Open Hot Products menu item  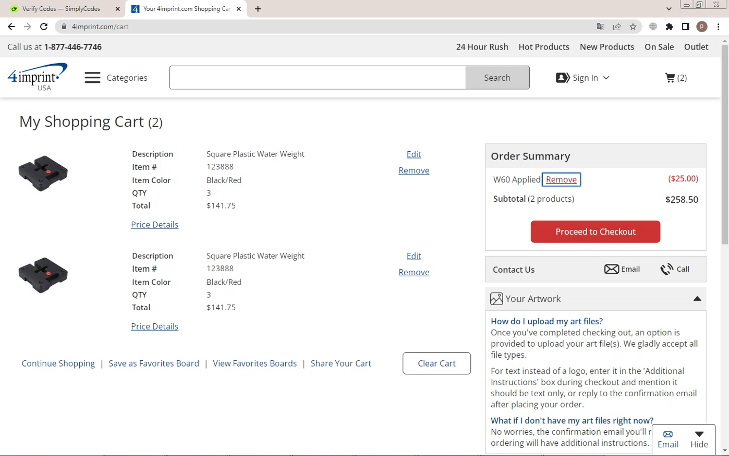click(544, 47)
